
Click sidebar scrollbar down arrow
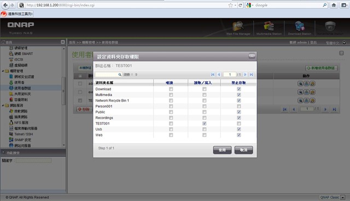pos(64,145)
